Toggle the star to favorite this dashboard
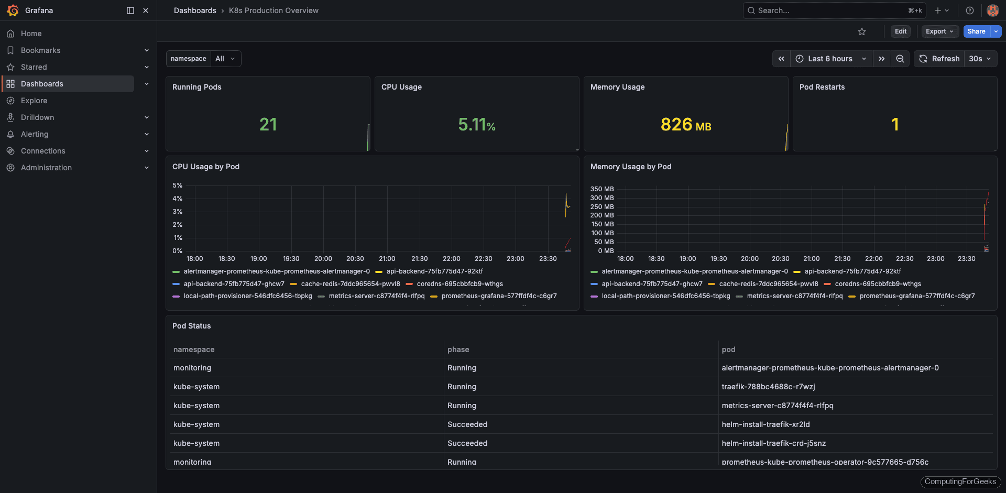 point(862,31)
